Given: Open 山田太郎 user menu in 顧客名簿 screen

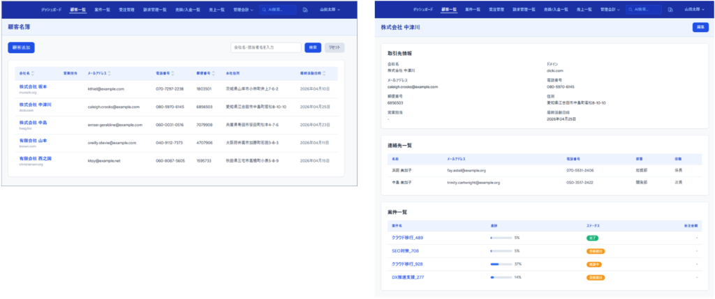Looking at the screenshot, I should coord(330,10).
